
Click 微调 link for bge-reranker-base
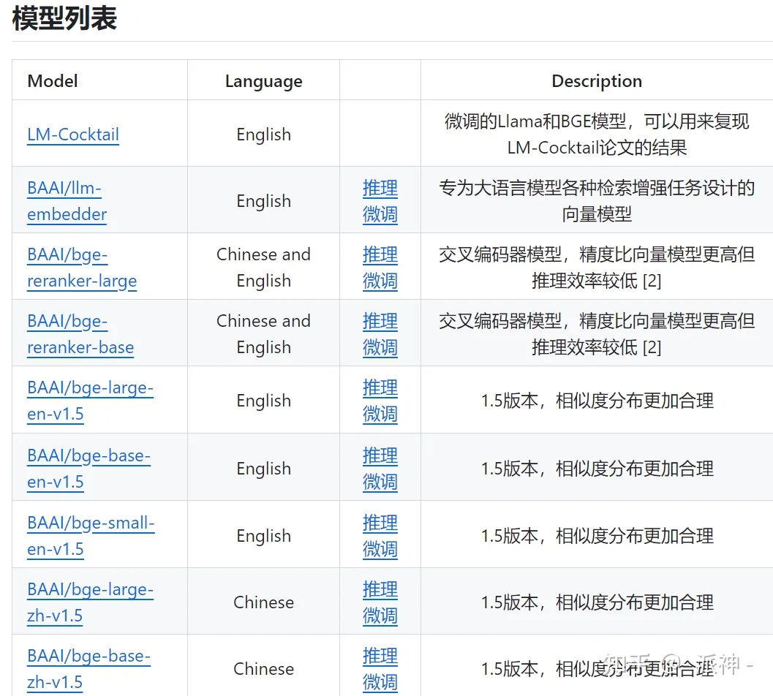[380, 347]
